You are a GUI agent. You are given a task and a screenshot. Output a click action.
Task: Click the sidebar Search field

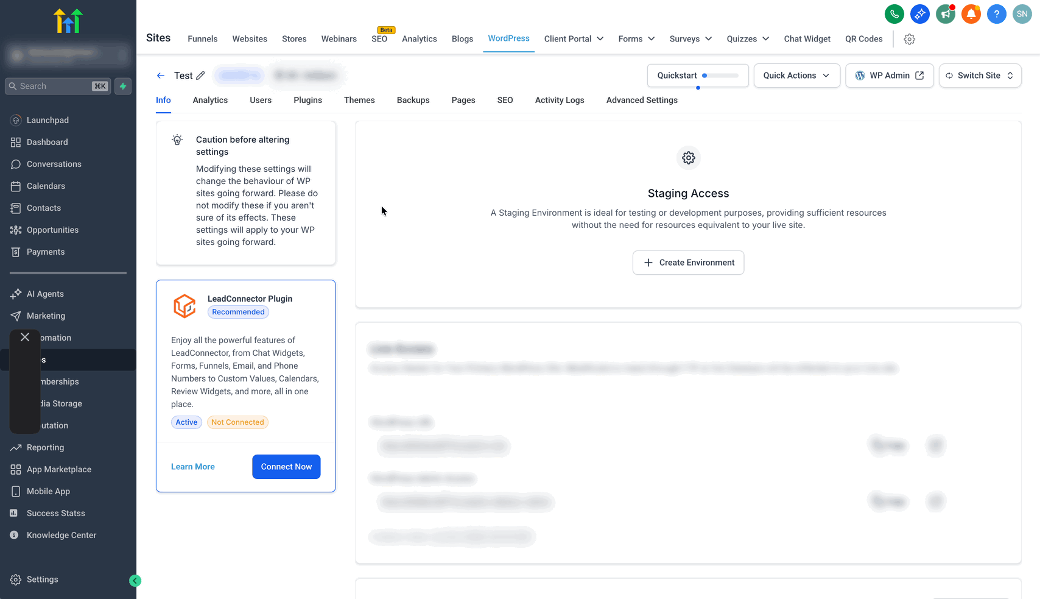click(x=58, y=87)
